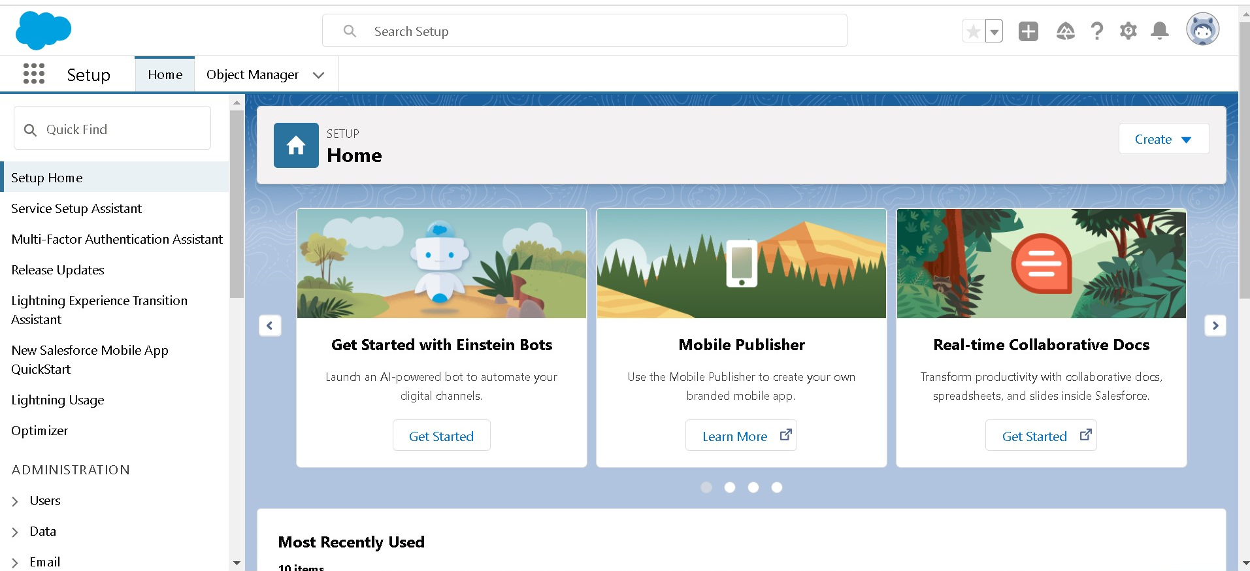1250x571 pixels.
Task: Open Lightning Experience Transition Assistant
Action: (99, 310)
